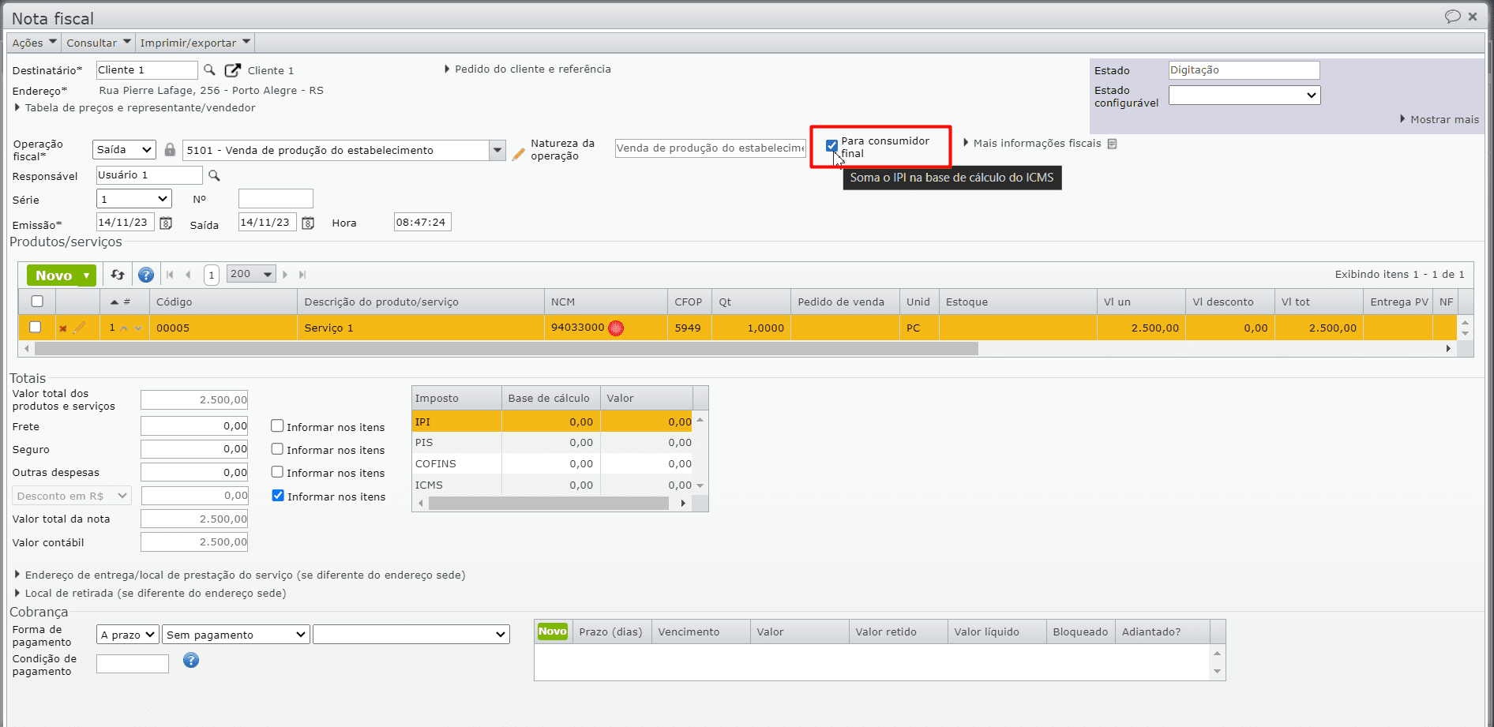Expand Mais informações fiscais
This screenshot has height=727, width=1494.
tap(1032, 143)
